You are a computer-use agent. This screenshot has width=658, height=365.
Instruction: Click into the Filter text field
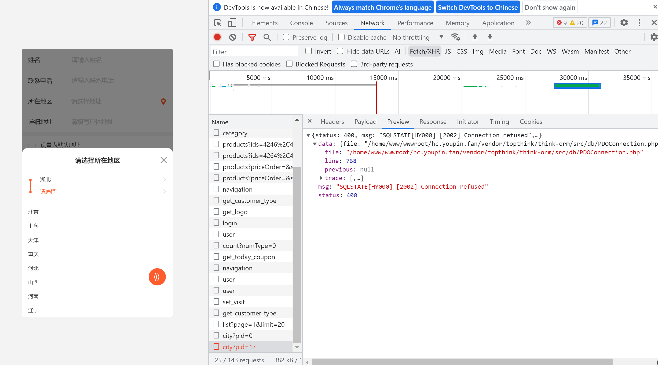(254, 51)
